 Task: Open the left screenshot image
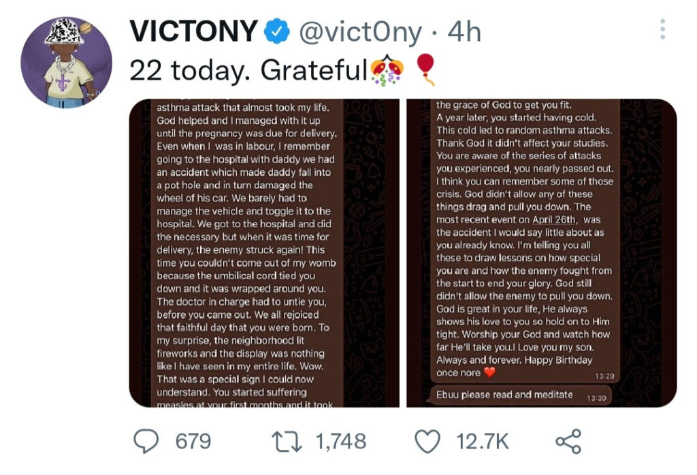[264, 253]
